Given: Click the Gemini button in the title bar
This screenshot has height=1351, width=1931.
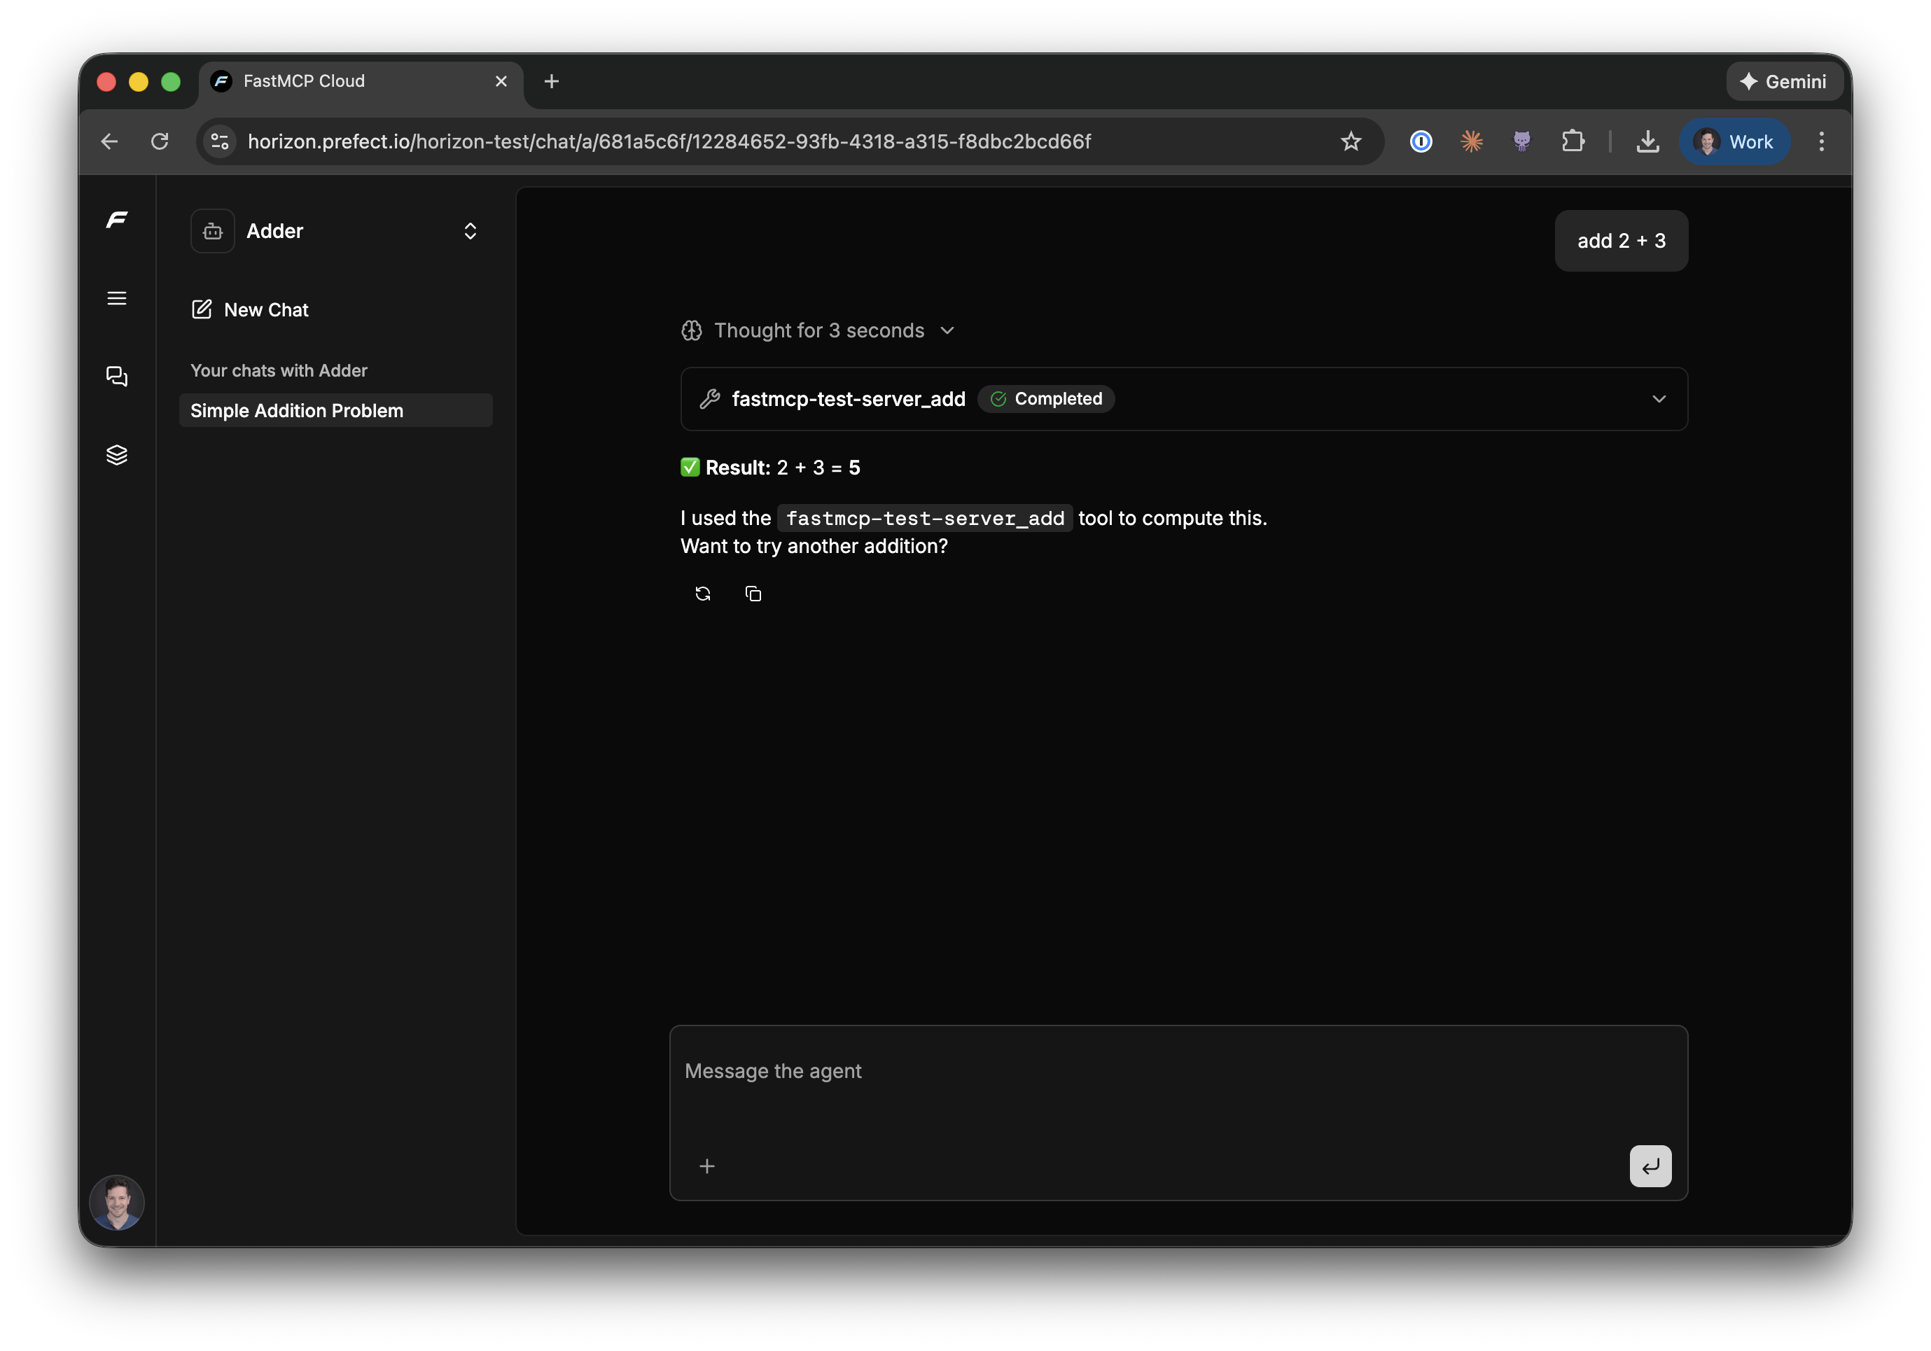Looking at the screenshot, I should pos(1785,80).
